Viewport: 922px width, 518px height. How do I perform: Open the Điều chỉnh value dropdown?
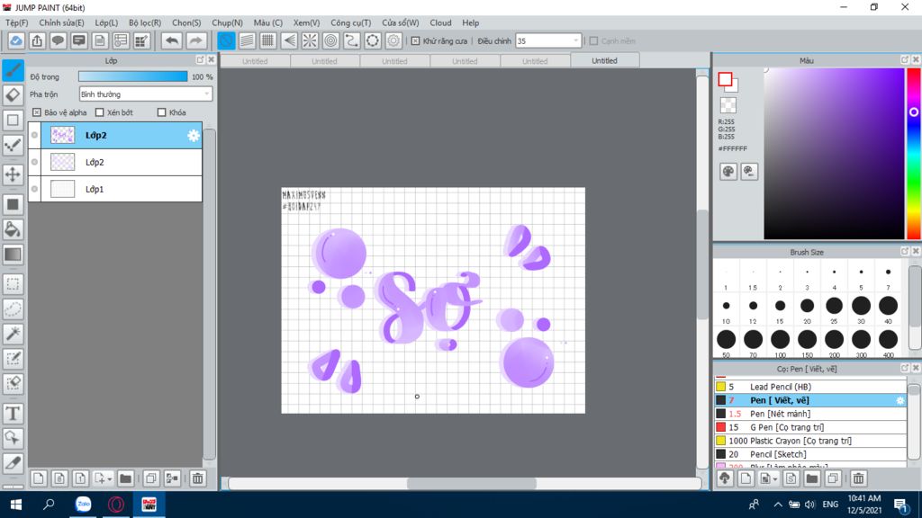(548, 41)
